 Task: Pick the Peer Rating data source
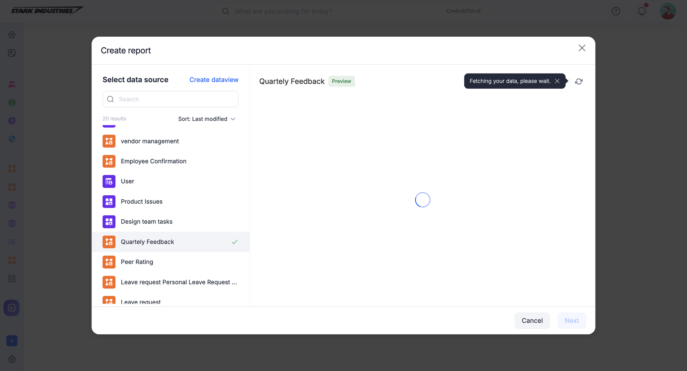pyautogui.click(x=137, y=262)
